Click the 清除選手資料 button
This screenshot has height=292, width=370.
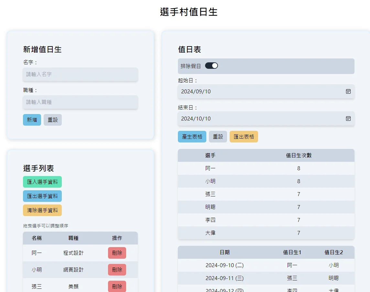pyautogui.click(x=42, y=210)
